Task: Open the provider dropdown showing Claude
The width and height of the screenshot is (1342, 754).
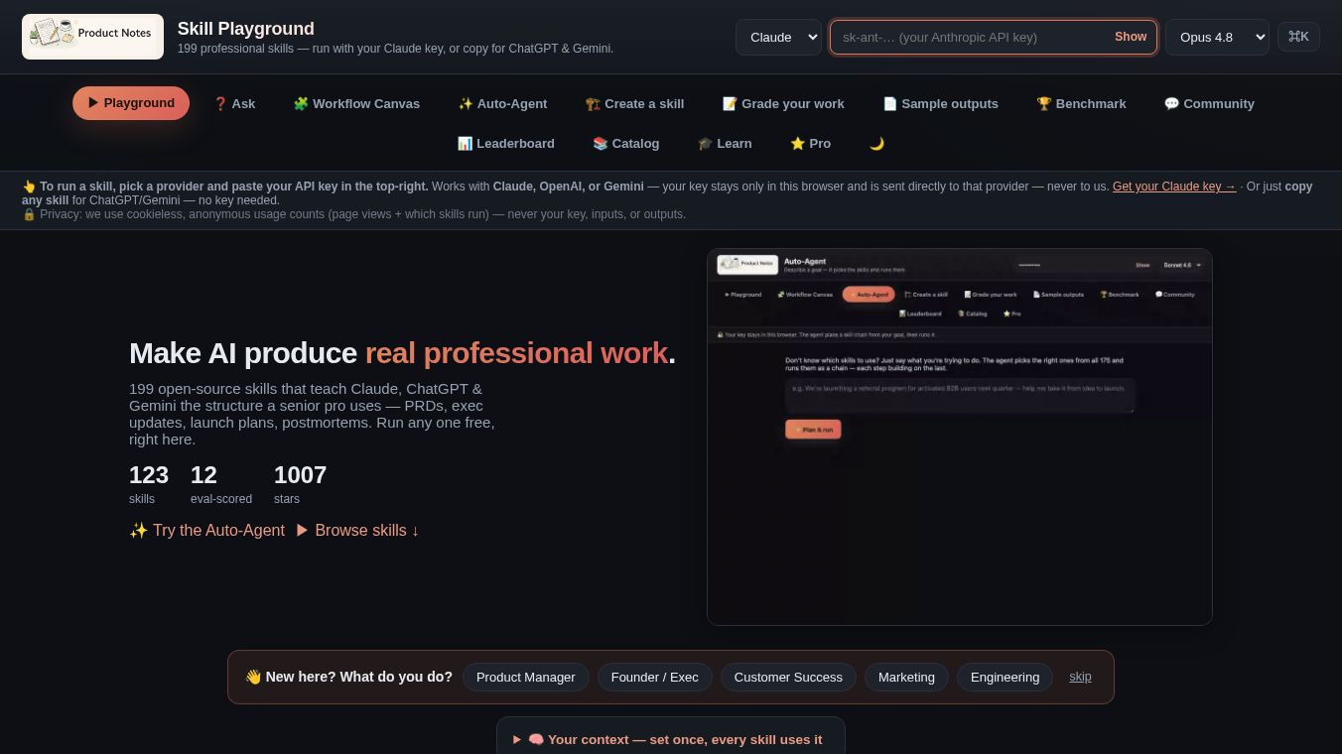Action: (778, 37)
